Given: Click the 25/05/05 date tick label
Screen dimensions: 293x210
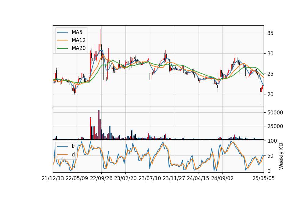Looking at the screenshot, I should click(264, 178).
